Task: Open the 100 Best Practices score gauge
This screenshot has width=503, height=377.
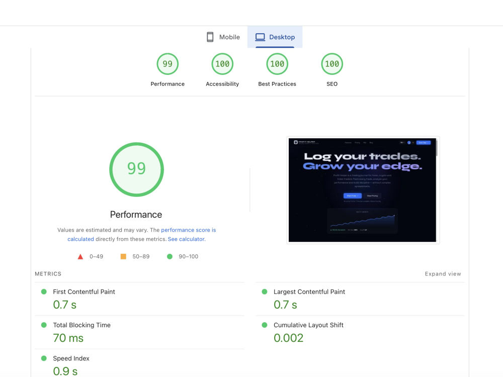Action: point(277,64)
